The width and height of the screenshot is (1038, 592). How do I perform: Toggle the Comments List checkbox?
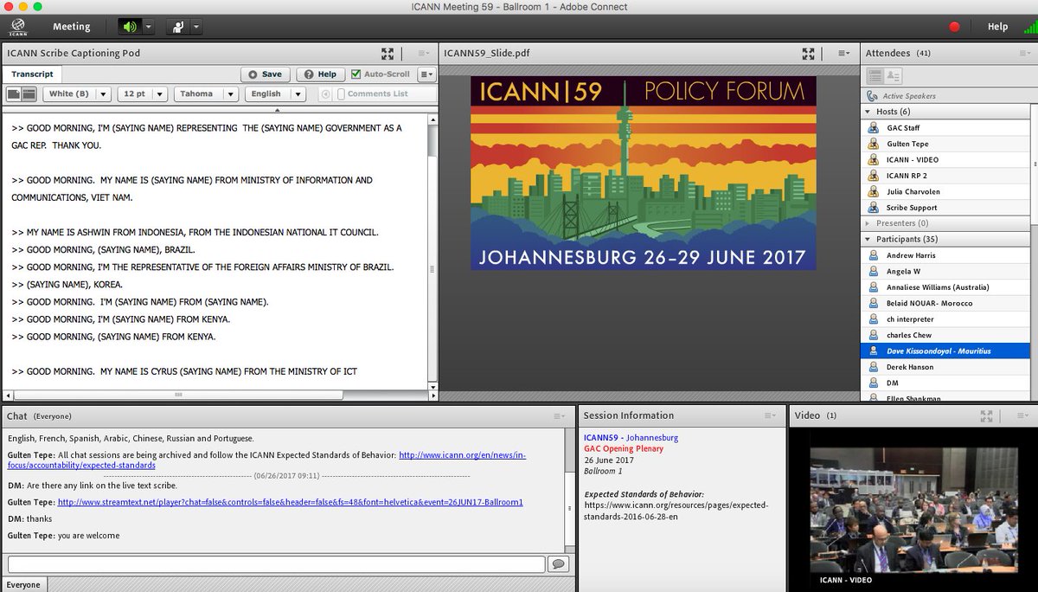(x=341, y=93)
